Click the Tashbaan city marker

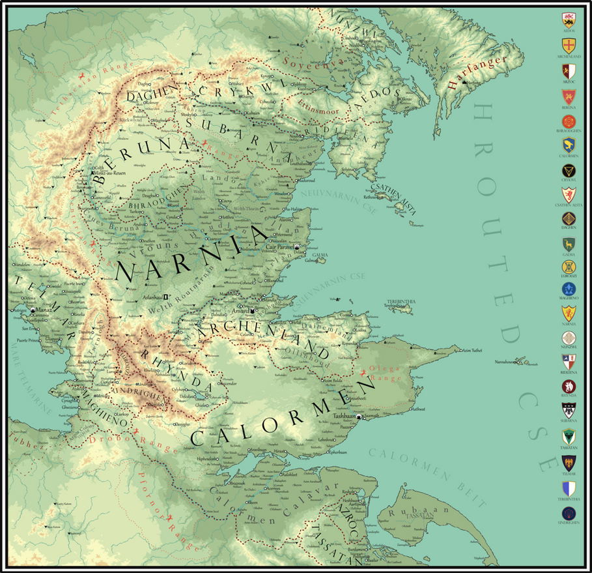359,417
